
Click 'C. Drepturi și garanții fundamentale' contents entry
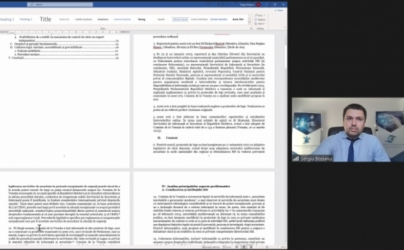(x=64, y=44)
